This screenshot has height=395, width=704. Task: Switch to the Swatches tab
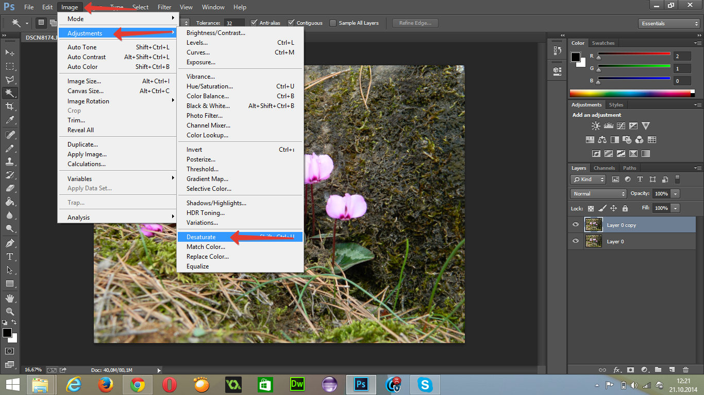[x=603, y=43]
